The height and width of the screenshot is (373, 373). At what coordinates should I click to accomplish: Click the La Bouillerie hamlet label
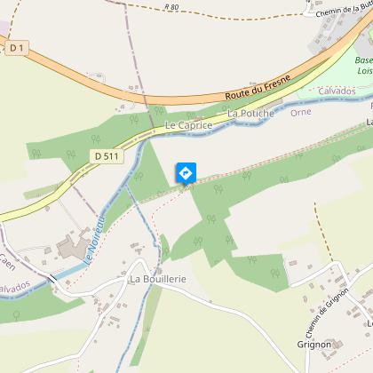tap(158, 279)
